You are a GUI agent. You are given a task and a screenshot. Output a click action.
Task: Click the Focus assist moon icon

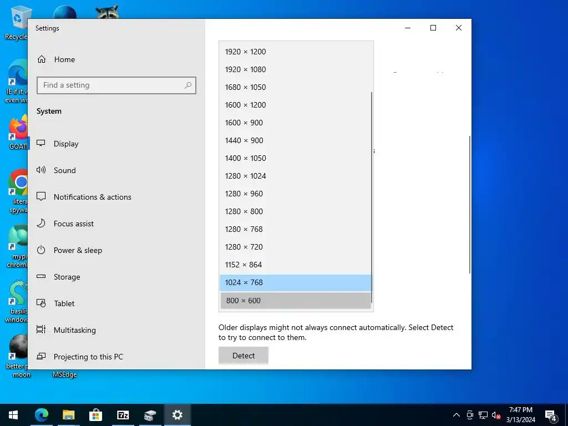[x=41, y=223]
